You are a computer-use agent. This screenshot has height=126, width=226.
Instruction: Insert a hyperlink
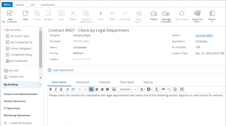[x=163, y=89]
